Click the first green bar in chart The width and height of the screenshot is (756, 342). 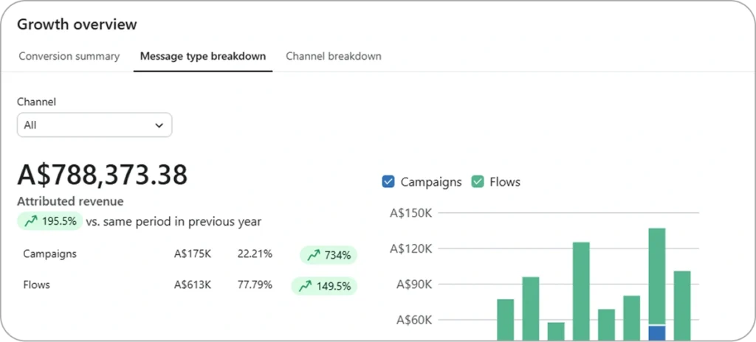505,319
